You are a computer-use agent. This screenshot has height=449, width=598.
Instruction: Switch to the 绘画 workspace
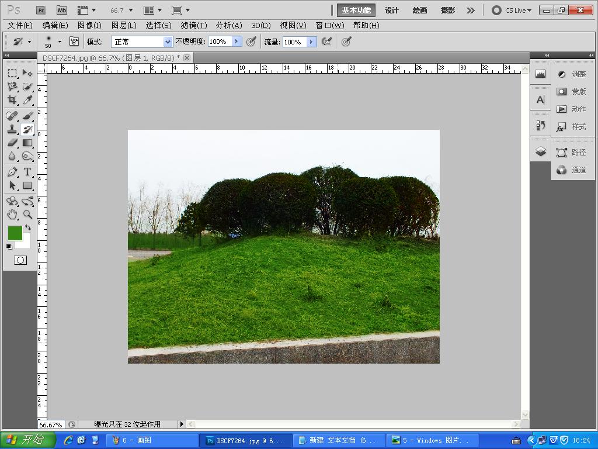point(419,11)
